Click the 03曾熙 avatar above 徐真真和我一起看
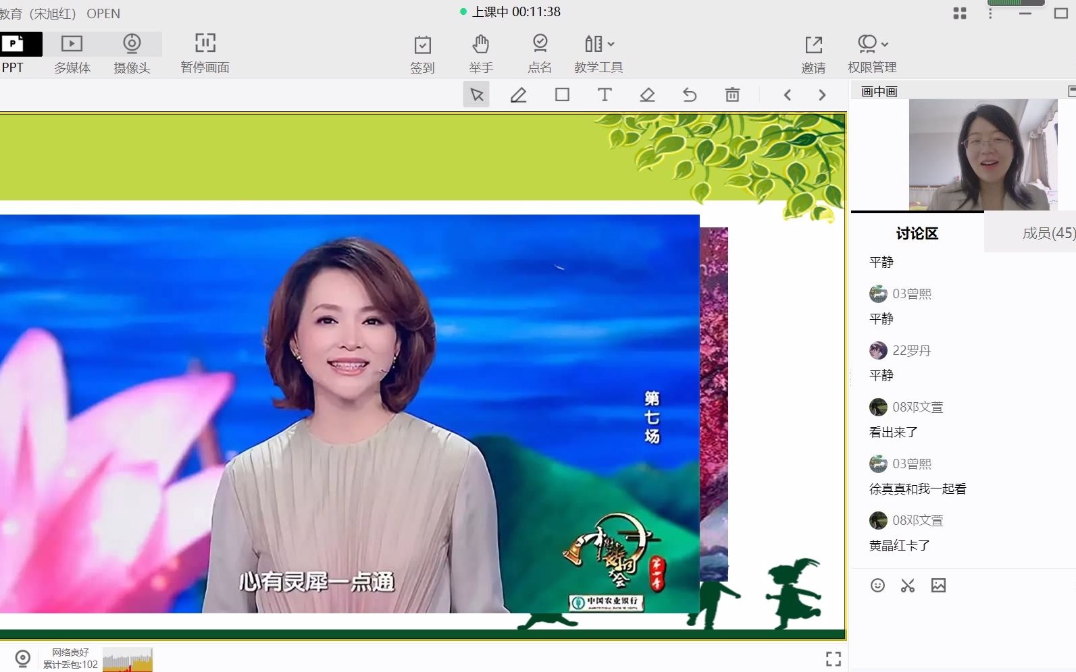Viewport: 1076px width, 672px height. click(x=878, y=464)
